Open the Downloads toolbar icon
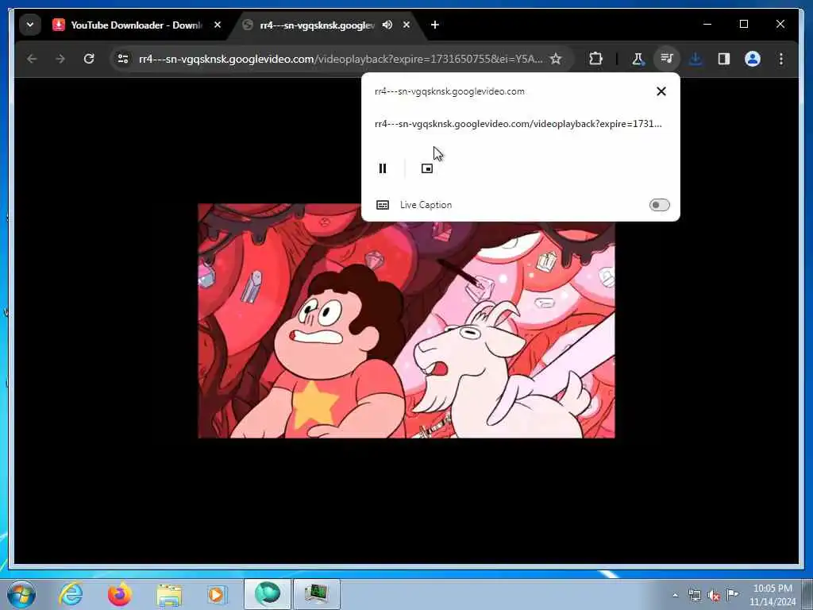 point(695,59)
